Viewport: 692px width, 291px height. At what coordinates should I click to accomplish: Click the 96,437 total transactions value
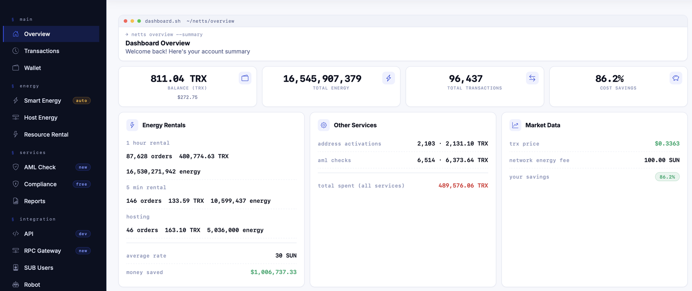pos(466,79)
